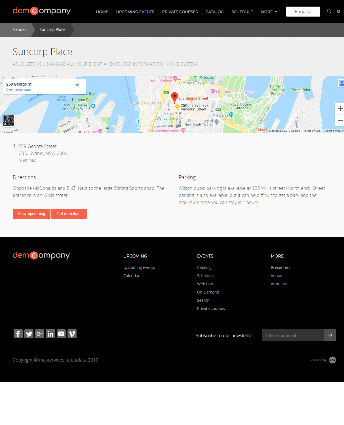Zoom out the map with minus button

(x=340, y=120)
